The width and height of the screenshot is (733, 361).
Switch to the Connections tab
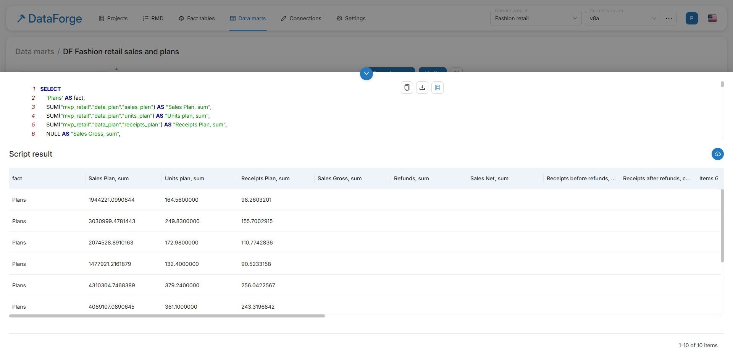(x=301, y=18)
